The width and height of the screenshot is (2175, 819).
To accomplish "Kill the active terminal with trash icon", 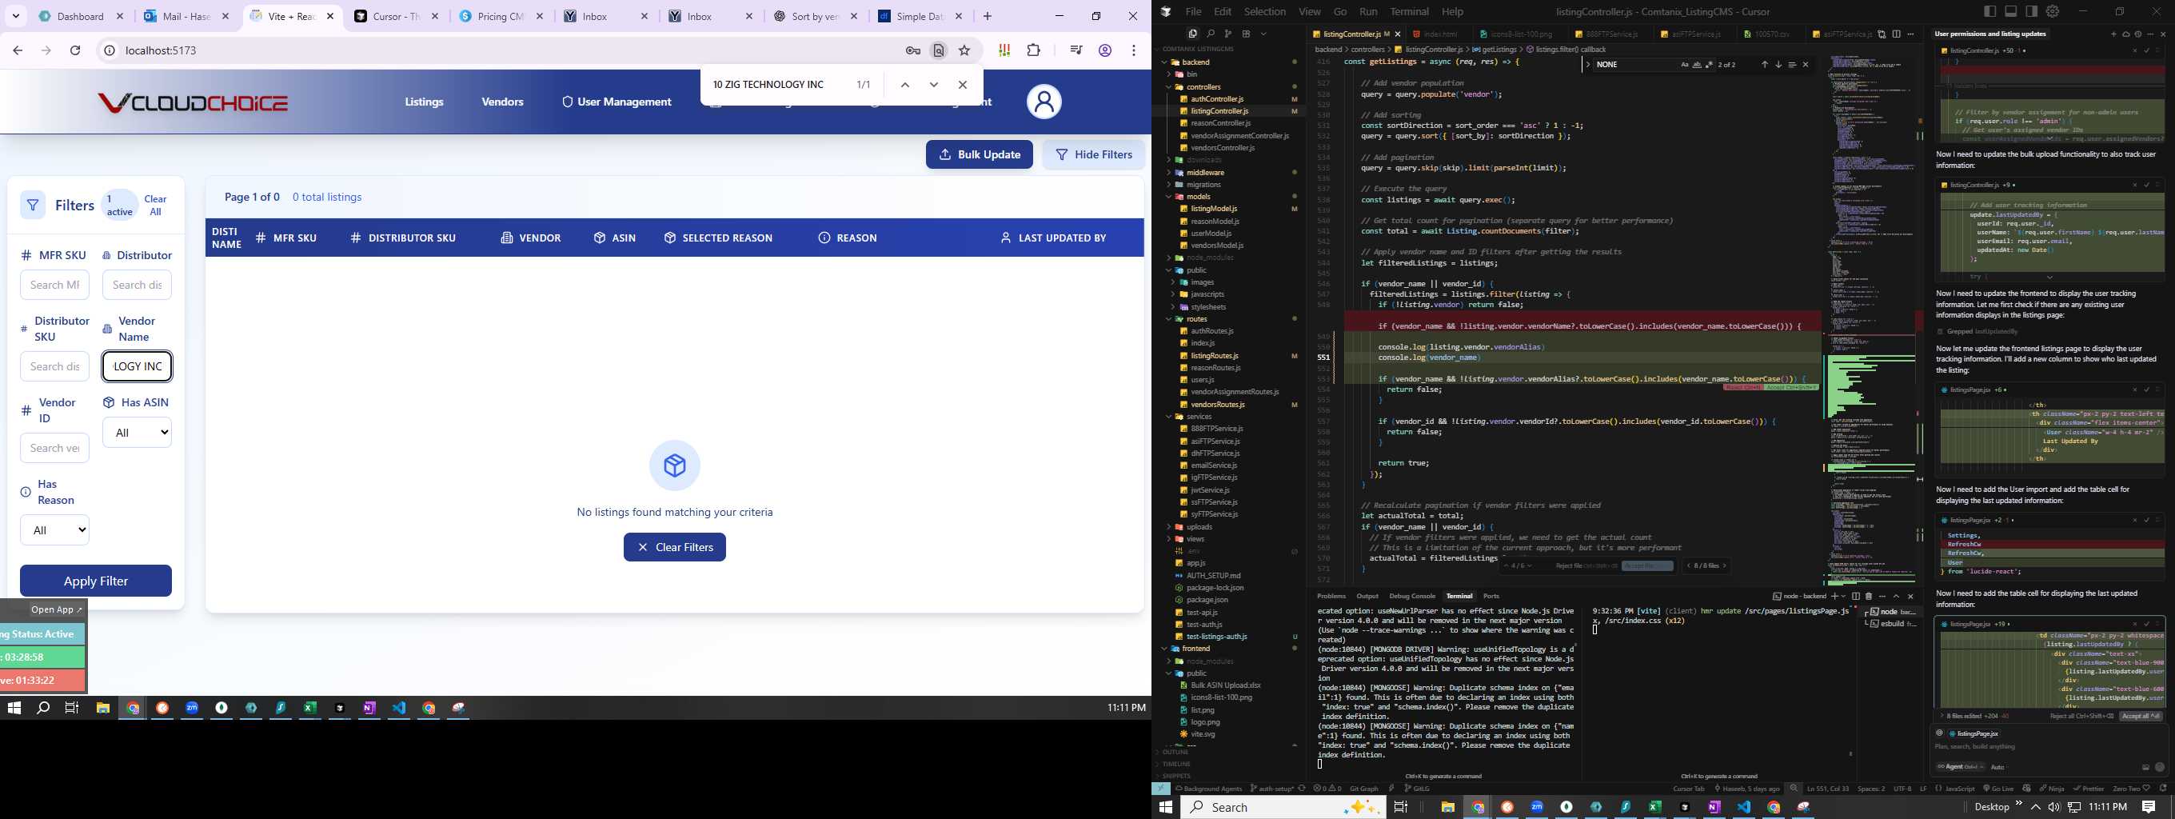I will click(x=1869, y=596).
